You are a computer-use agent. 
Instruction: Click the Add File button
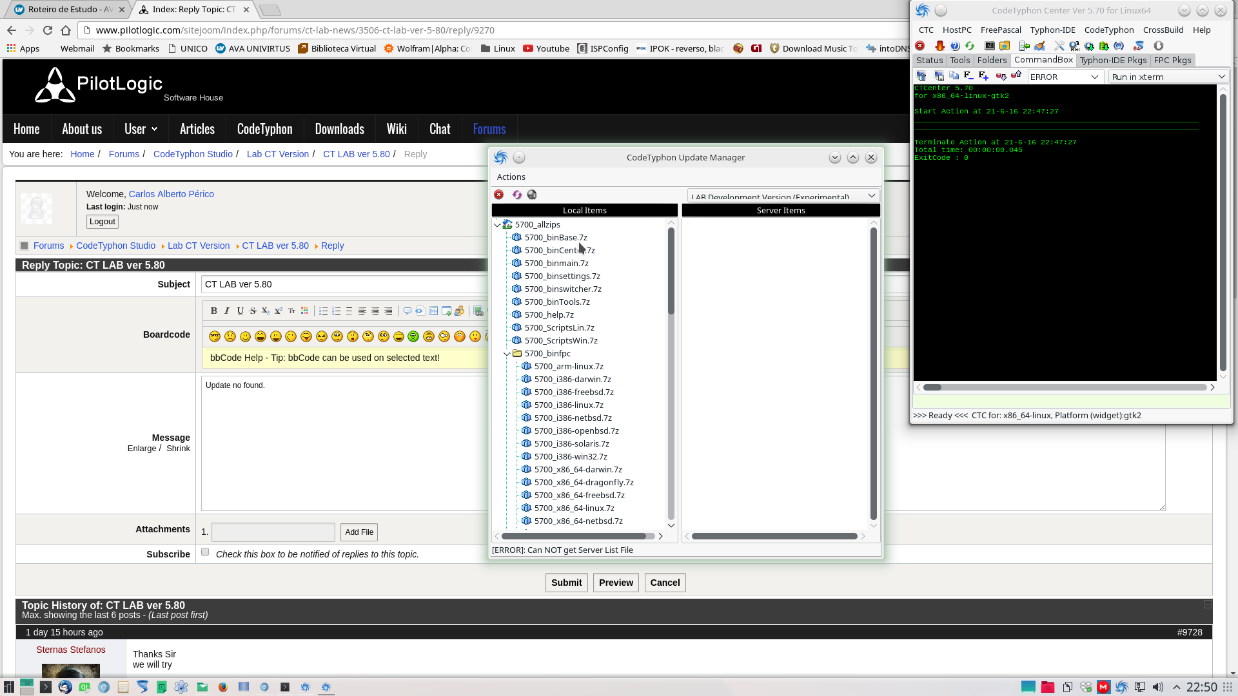pyautogui.click(x=359, y=532)
